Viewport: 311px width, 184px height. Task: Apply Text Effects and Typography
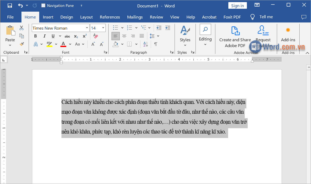pyautogui.click(x=36, y=44)
